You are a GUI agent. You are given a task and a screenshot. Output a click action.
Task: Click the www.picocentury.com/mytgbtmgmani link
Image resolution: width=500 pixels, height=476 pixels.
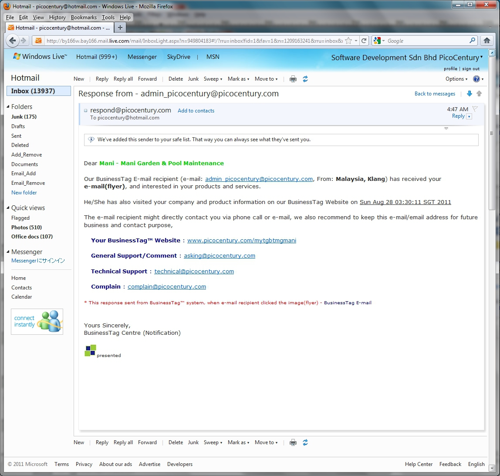coord(241,241)
